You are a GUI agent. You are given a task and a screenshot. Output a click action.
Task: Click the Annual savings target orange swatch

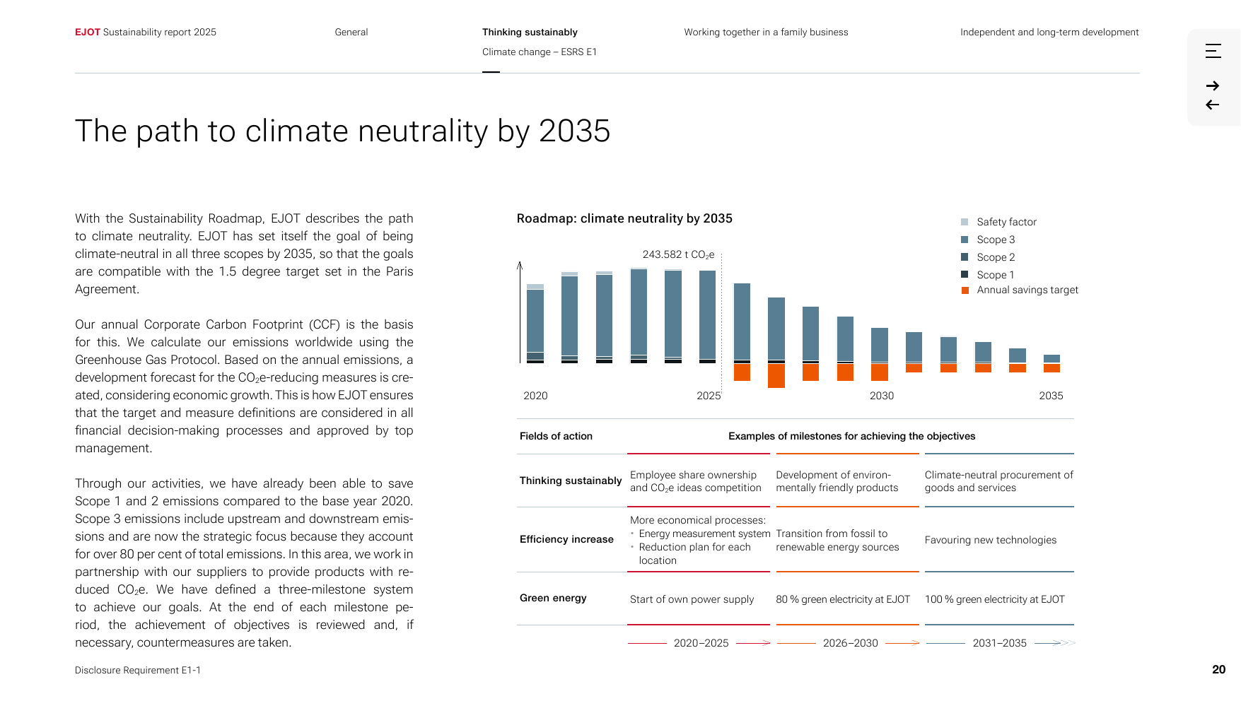(x=965, y=290)
